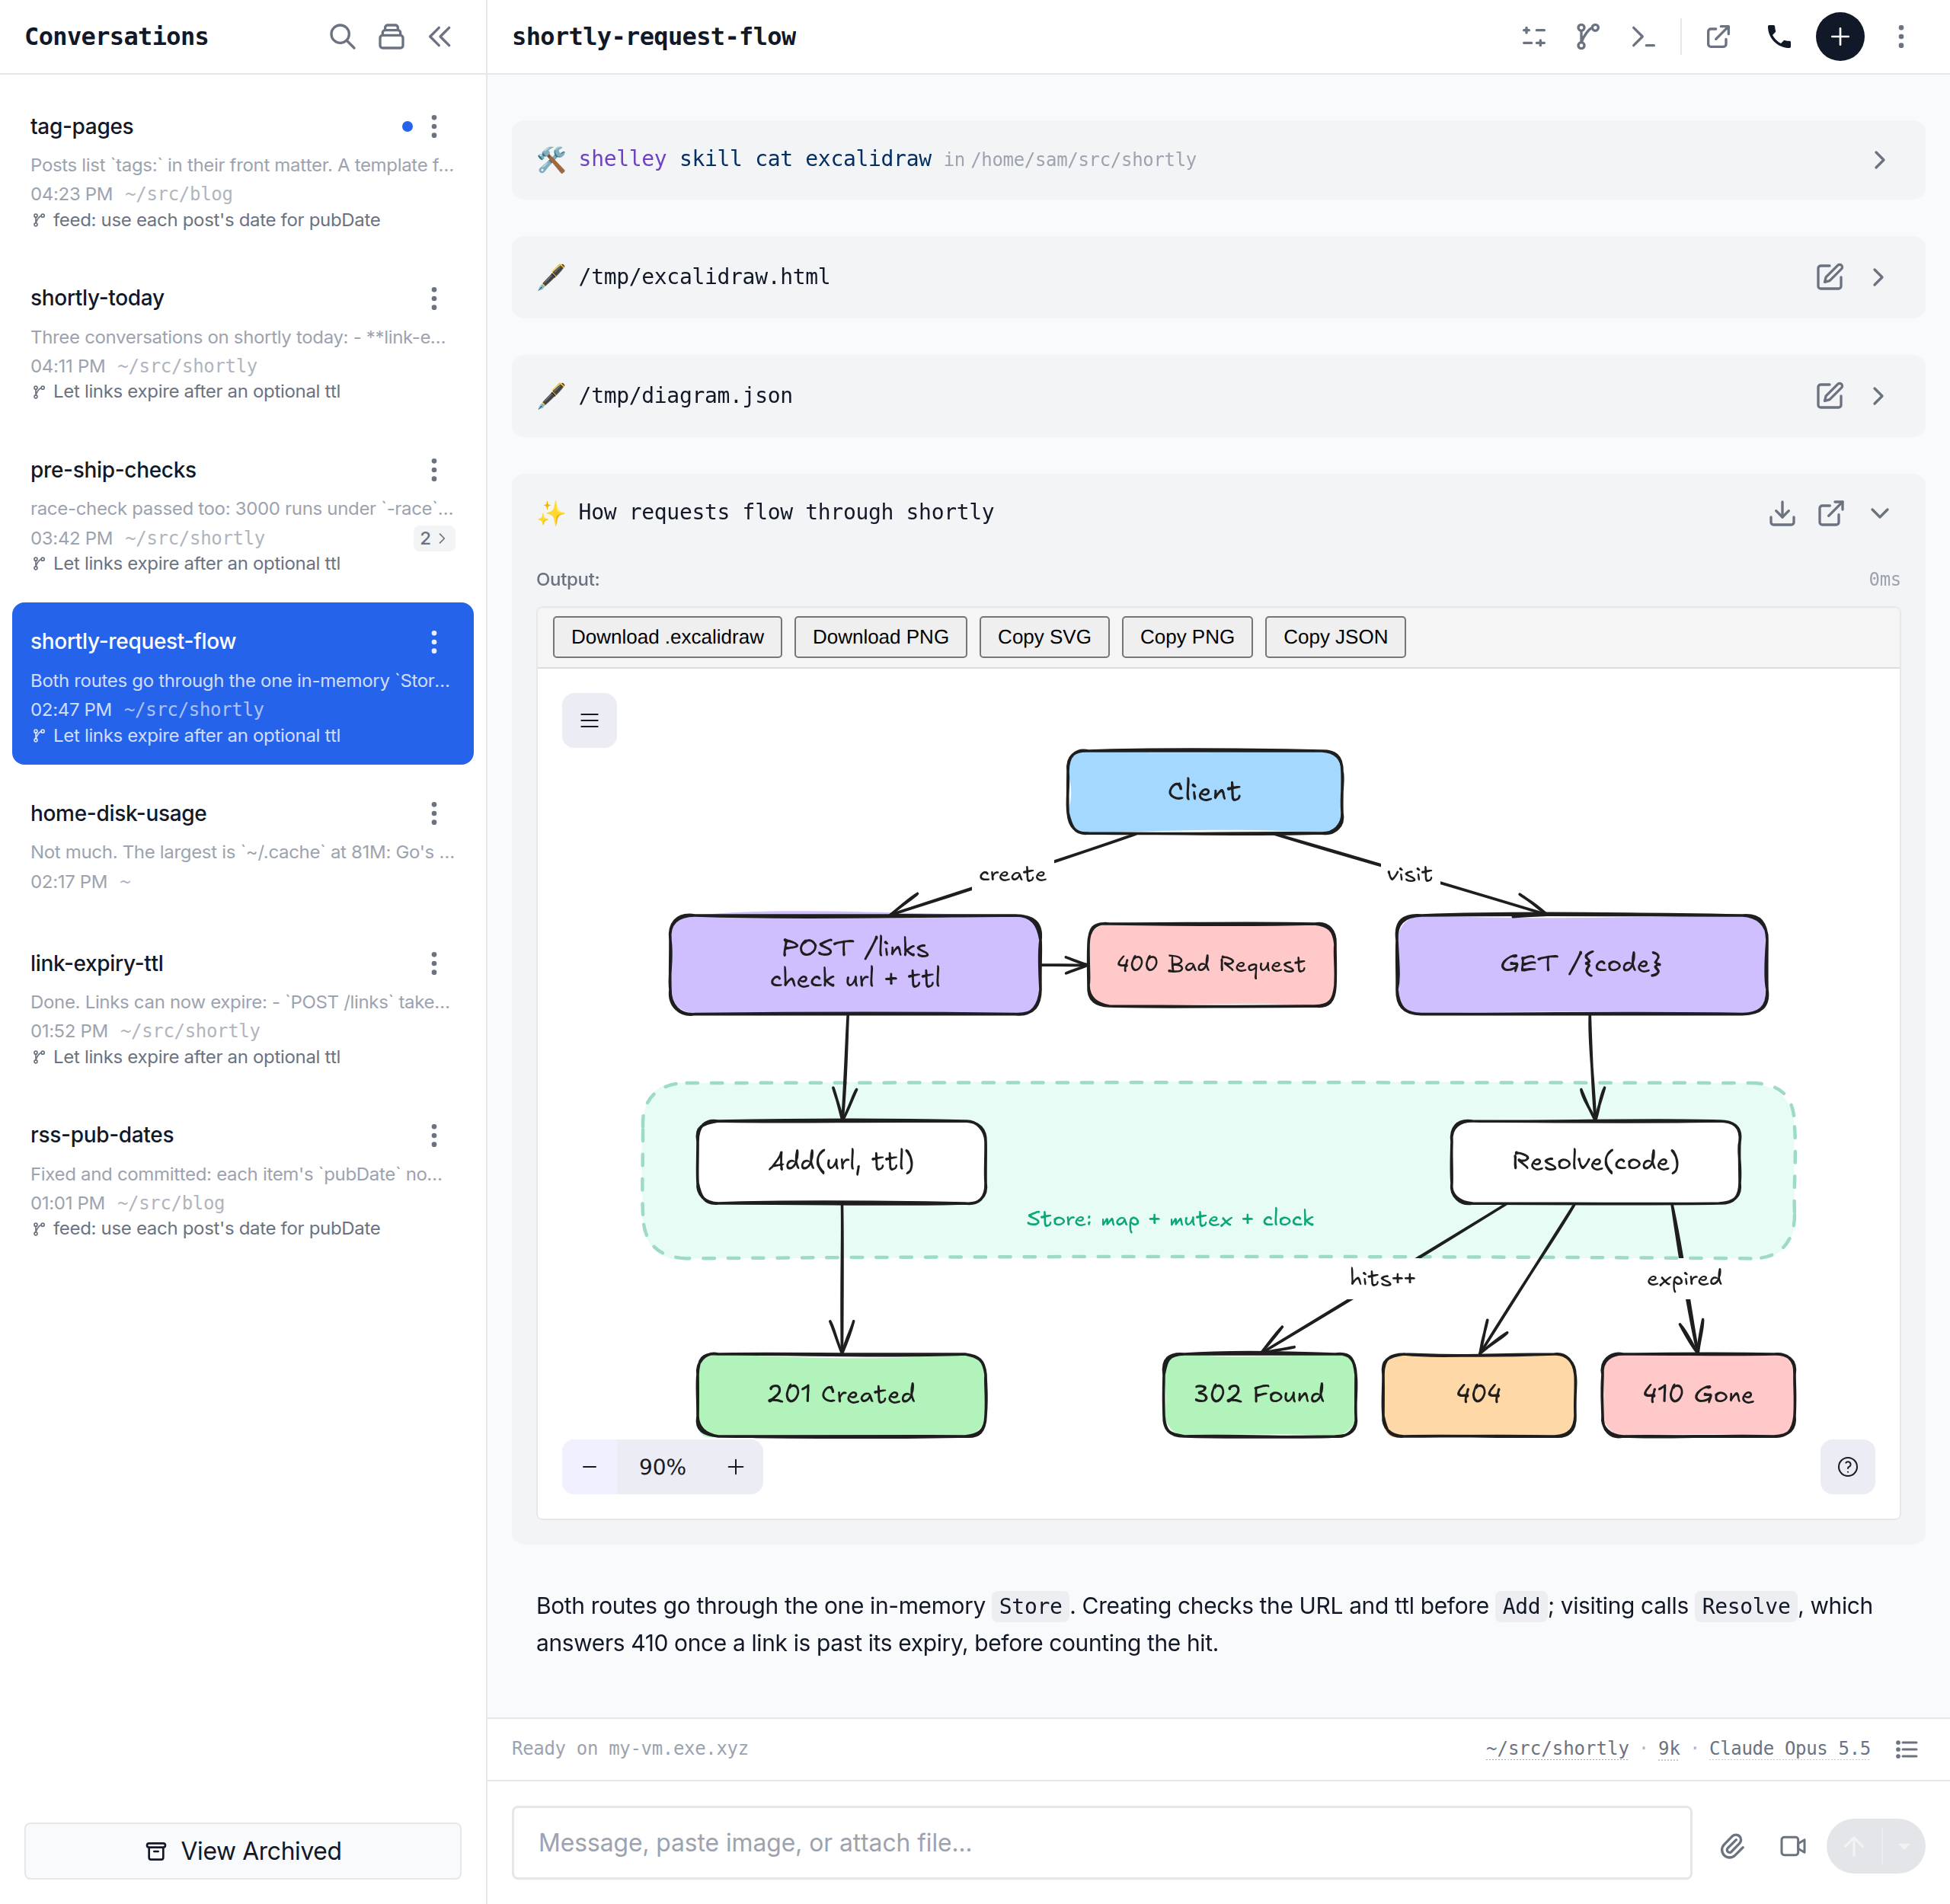Click the View Archived button
Viewport: 1950px width, 1904px height.
pyautogui.click(x=243, y=1851)
